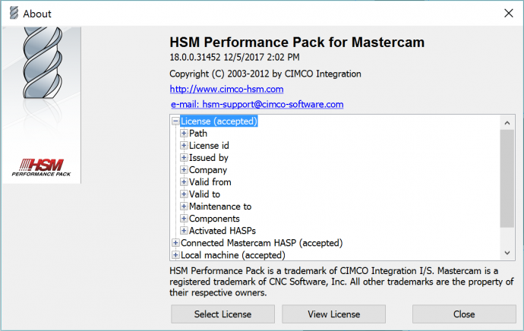This screenshot has width=524, height=331.
Task: Expand the Components node
Action: pos(184,219)
